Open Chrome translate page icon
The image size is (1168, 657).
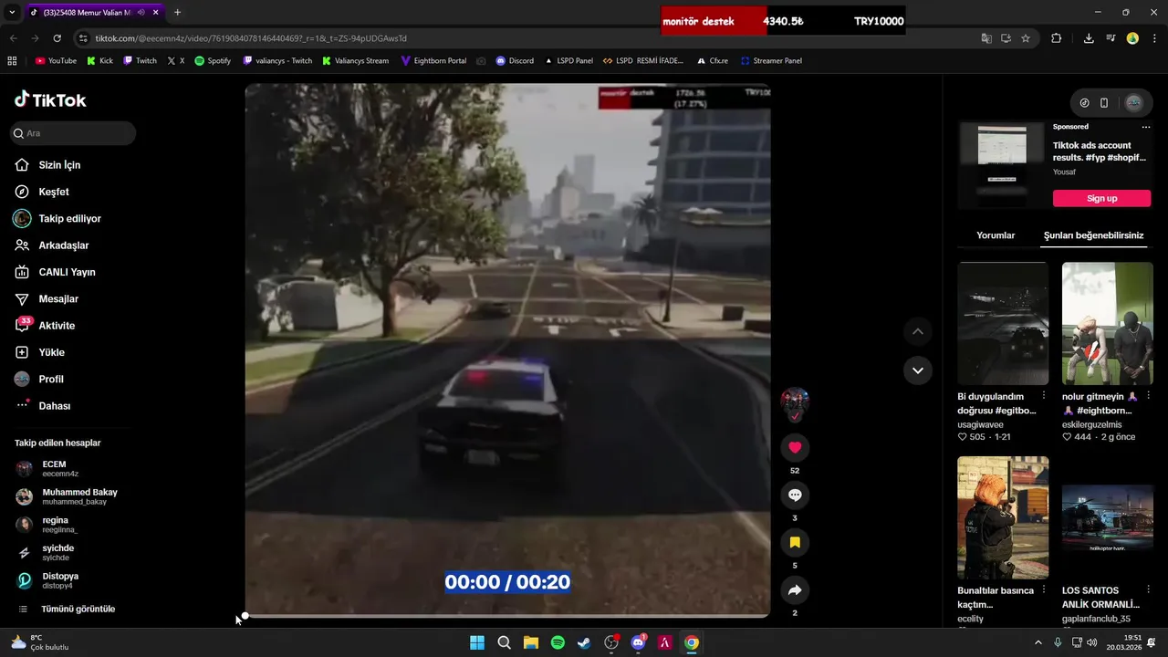(x=986, y=38)
